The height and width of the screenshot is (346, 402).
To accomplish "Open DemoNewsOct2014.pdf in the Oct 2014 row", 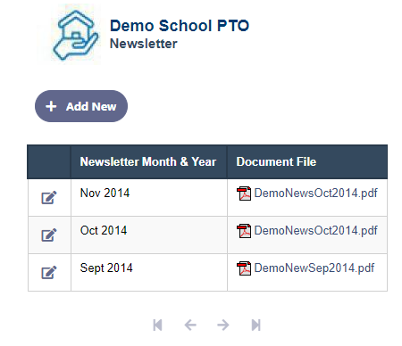I will click(315, 231).
